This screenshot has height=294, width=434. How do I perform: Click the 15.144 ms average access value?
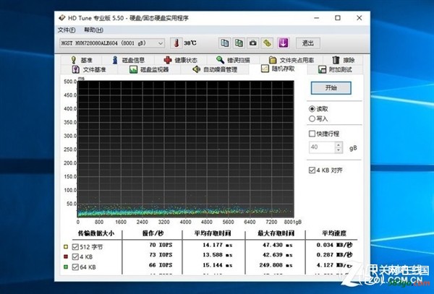pos(218,265)
